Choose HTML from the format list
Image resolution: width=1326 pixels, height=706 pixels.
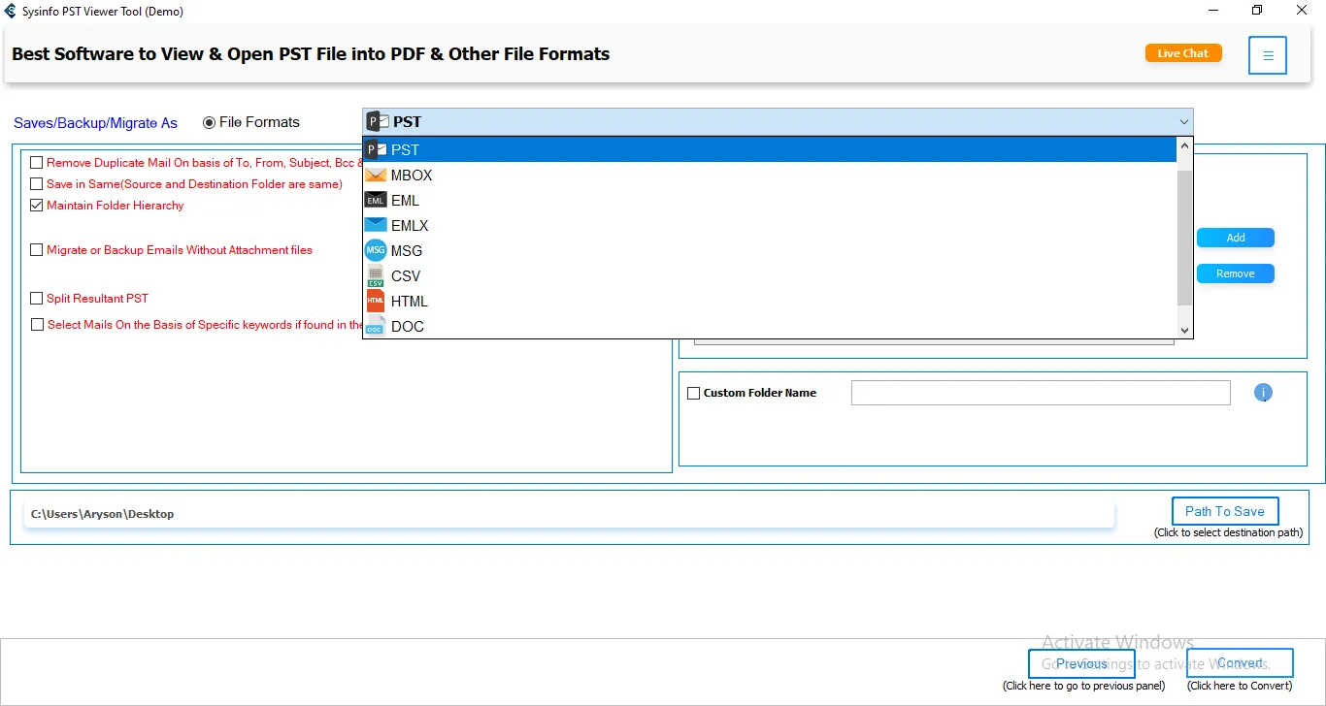click(769, 302)
